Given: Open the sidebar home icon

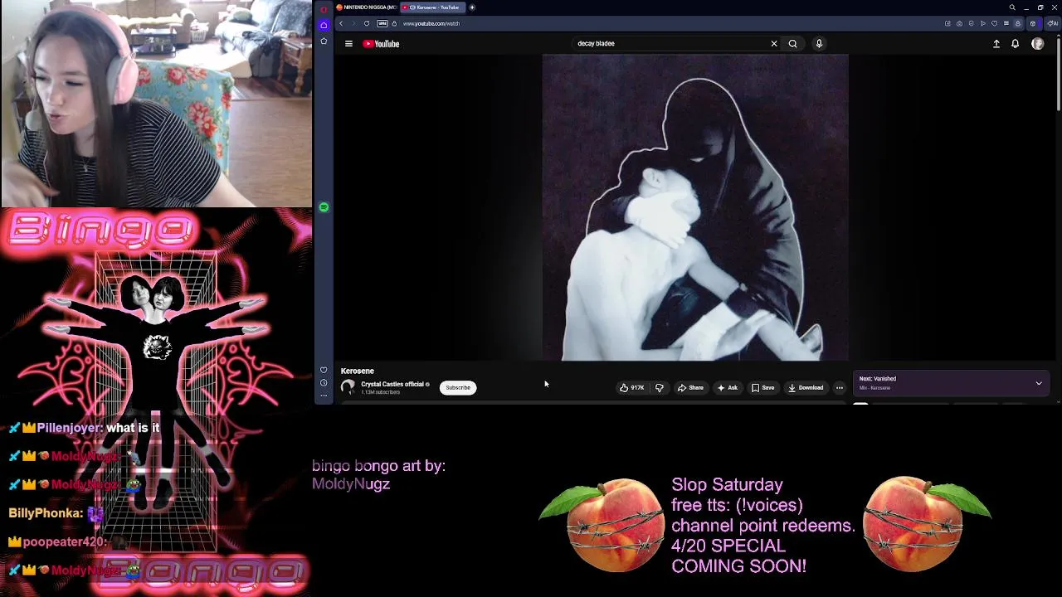Looking at the screenshot, I should [x=324, y=25].
